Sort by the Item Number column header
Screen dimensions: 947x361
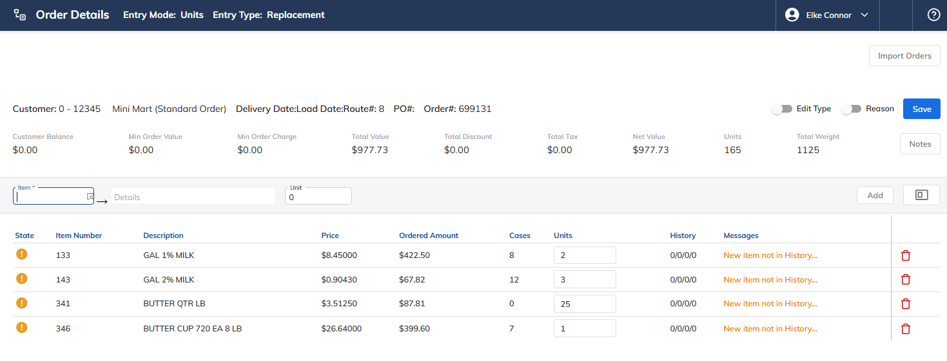(x=79, y=236)
